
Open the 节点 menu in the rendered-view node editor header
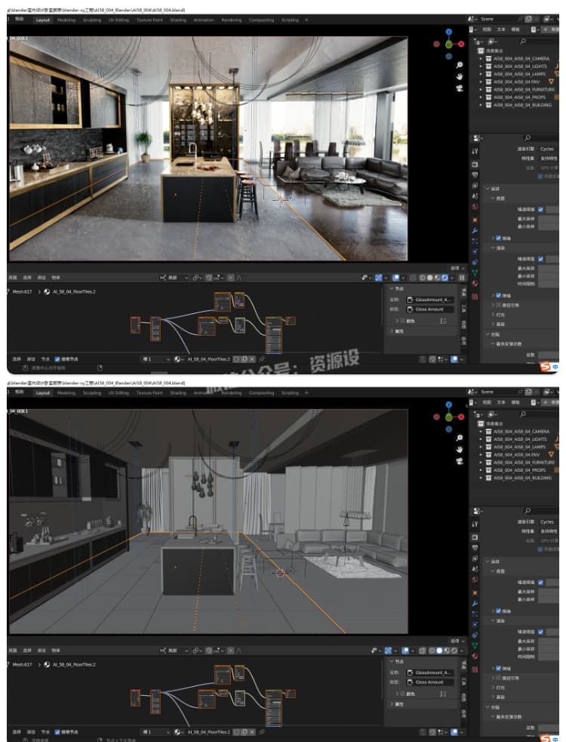tap(45, 359)
